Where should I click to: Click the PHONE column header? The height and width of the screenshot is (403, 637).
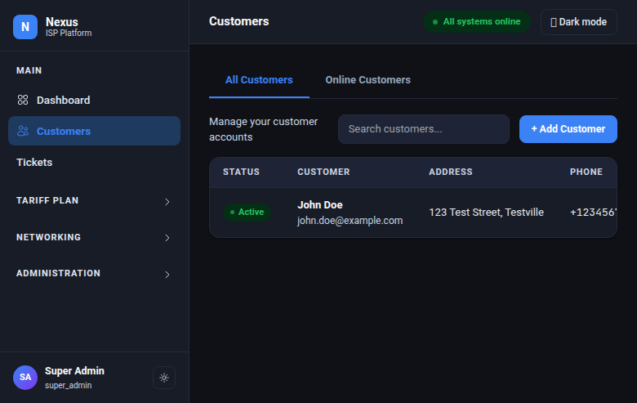coord(586,172)
